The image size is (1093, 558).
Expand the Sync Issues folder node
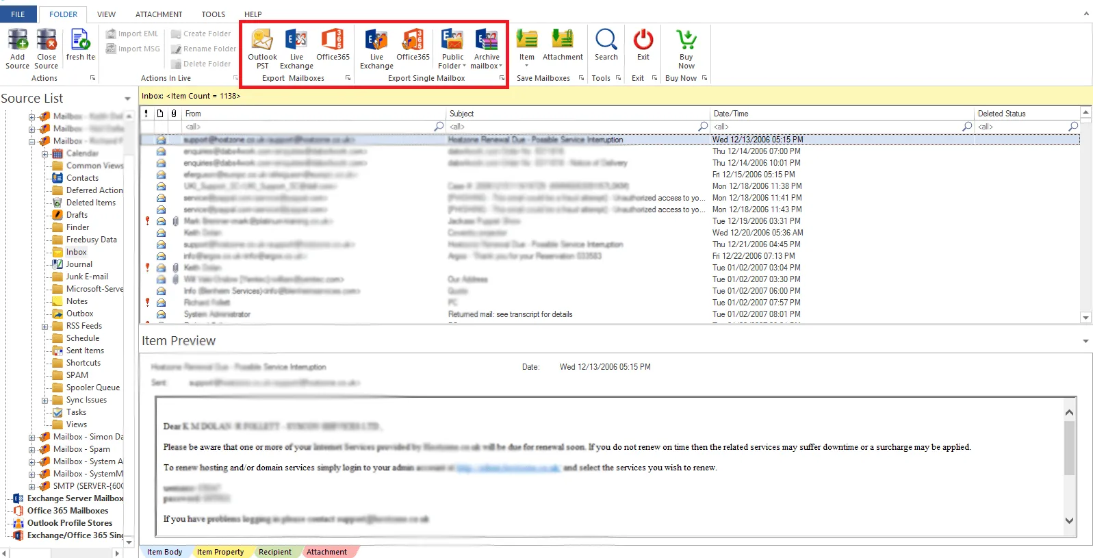pos(44,400)
